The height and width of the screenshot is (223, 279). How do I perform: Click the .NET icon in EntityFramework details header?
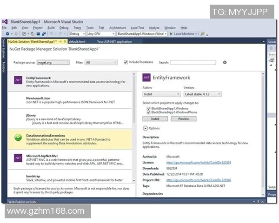[146, 78]
